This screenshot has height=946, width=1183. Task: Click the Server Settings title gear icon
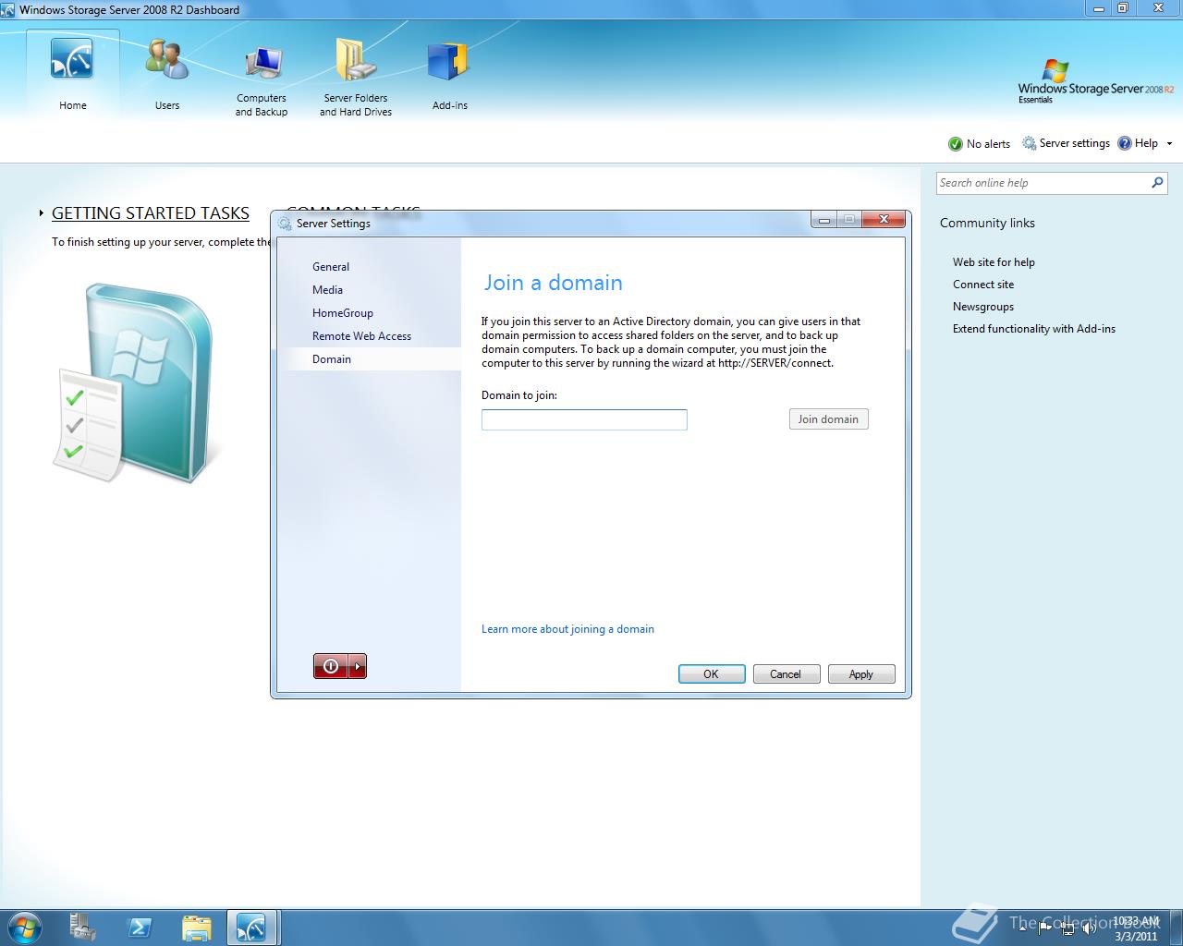click(285, 224)
